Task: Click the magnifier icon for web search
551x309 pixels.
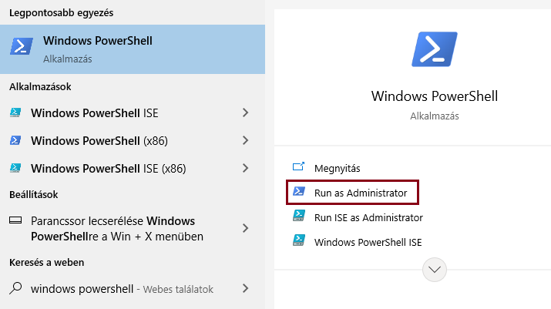Action: (x=15, y=288)
